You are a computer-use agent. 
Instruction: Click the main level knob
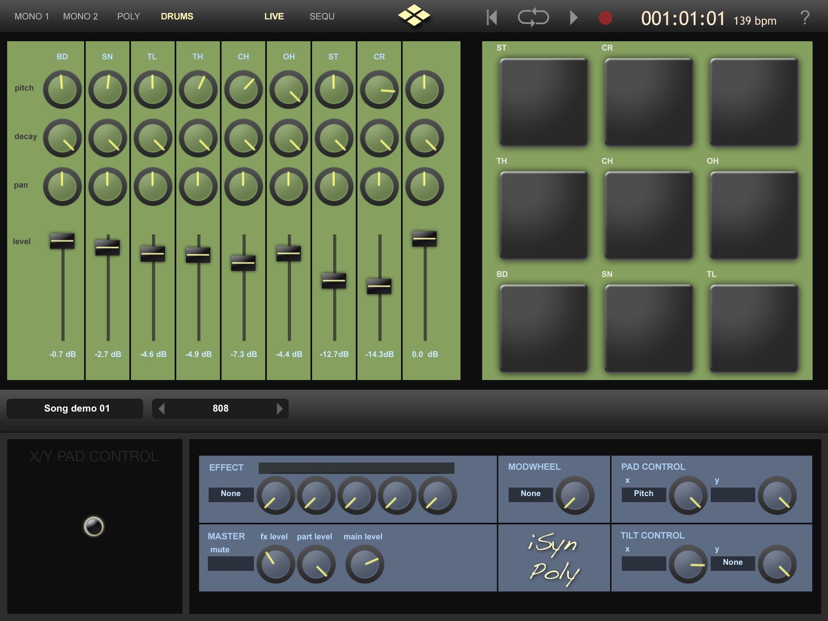coord(365,564)
